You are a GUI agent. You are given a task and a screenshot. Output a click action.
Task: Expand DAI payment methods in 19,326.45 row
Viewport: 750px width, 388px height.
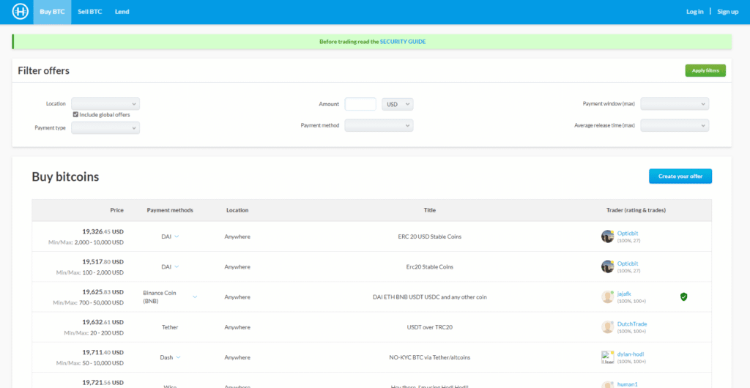pyautogui.click(x=177, y=236)
